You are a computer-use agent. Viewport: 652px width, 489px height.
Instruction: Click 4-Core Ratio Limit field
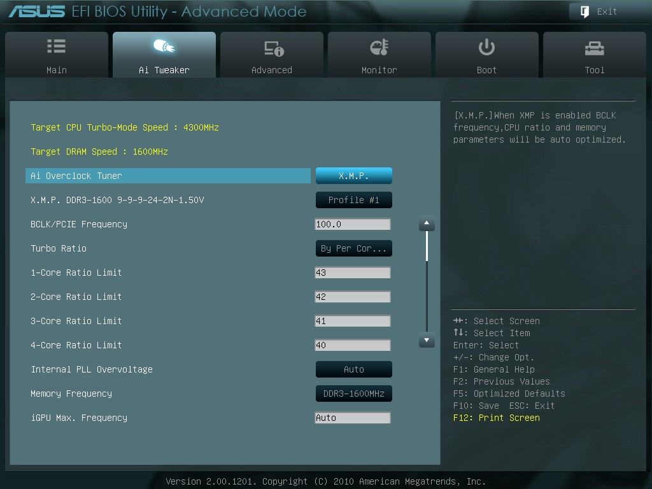pyautogui.click(x=353, y=345)
